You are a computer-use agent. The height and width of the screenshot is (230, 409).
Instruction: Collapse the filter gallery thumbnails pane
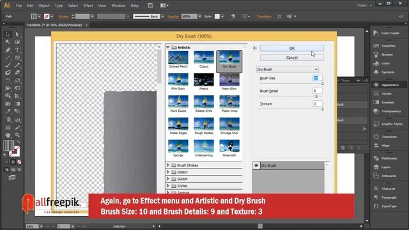[254, 48]
